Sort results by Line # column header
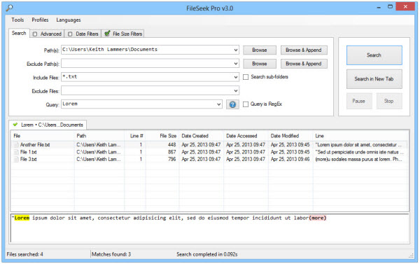 click(x=135, y=136)
